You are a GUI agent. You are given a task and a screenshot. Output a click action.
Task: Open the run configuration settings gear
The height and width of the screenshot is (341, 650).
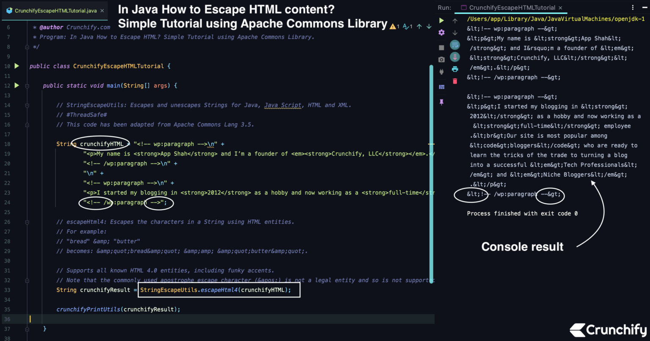[x=441, y=33]
